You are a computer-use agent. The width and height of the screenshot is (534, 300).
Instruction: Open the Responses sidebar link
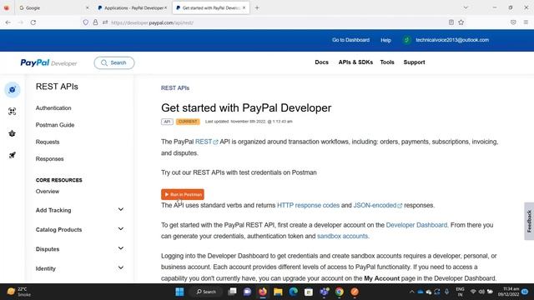[x=49, y=159]
